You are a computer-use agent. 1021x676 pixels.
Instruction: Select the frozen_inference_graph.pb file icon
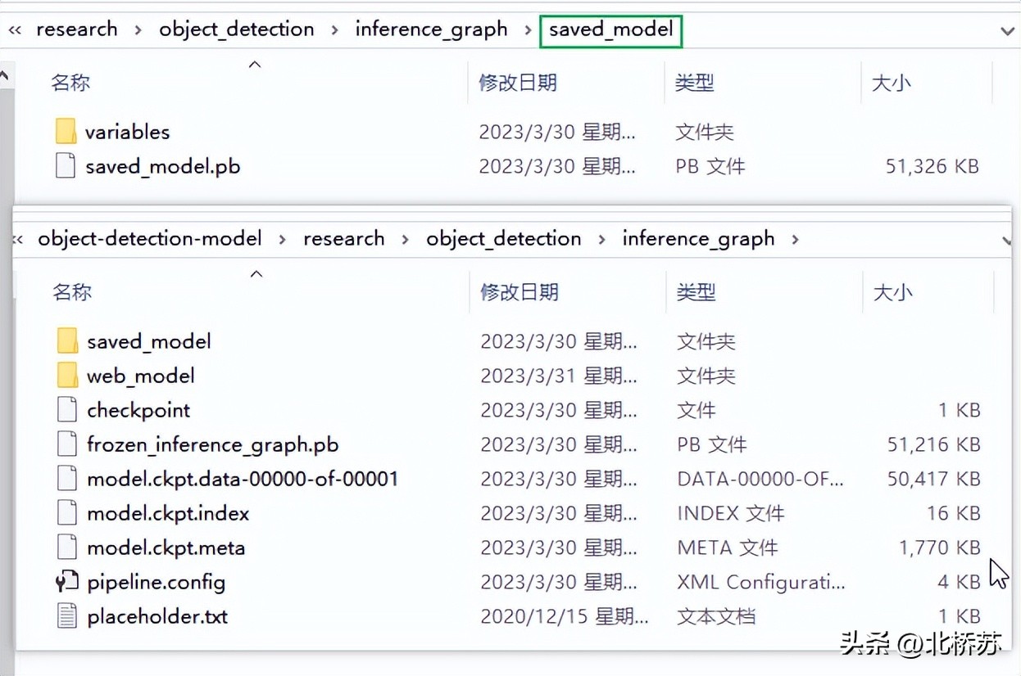point(67,444)
